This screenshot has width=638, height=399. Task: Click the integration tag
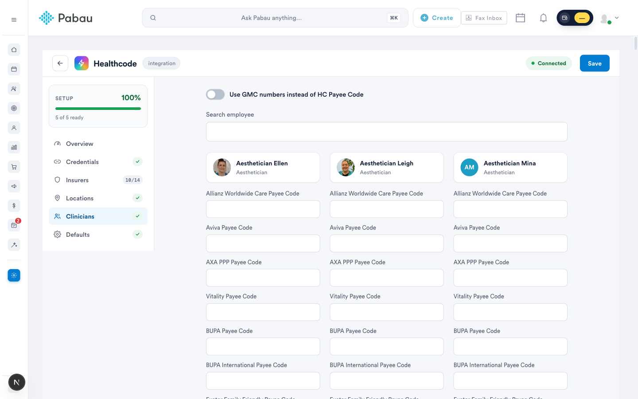tap(161, 63)
